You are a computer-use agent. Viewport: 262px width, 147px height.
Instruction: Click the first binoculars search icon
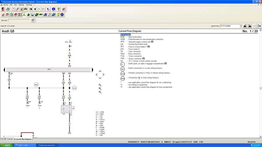click(245, 26)
